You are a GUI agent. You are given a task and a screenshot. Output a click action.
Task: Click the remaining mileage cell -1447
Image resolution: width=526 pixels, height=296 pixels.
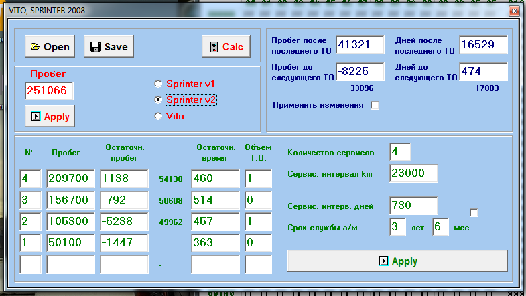pos(124,243)
